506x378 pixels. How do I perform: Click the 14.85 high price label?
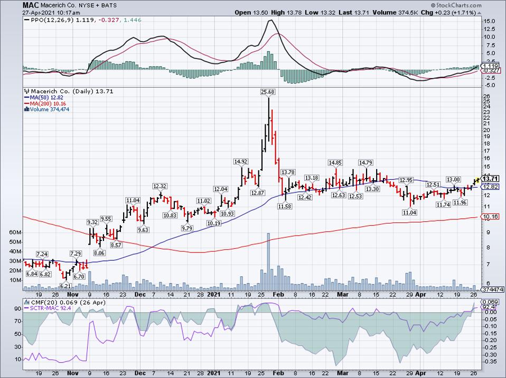[x=335, y=162]
